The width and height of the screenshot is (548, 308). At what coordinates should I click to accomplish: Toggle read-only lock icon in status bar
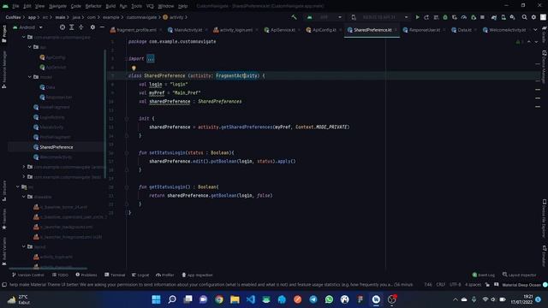487,285
